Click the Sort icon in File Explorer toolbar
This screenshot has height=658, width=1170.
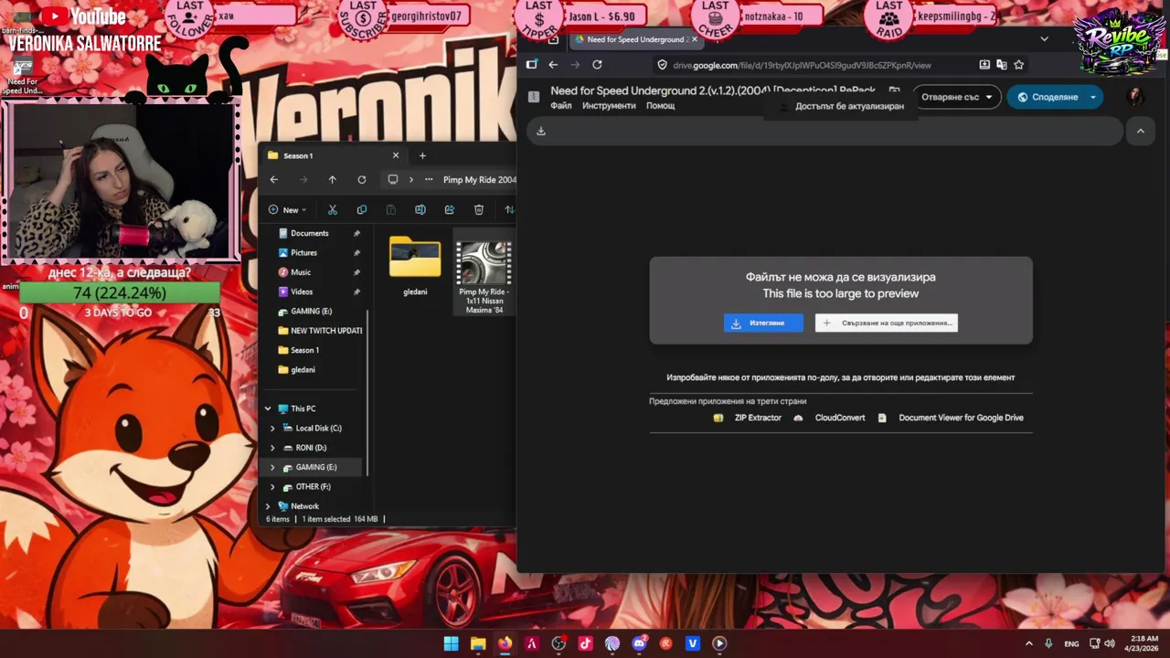pos(509,209)
